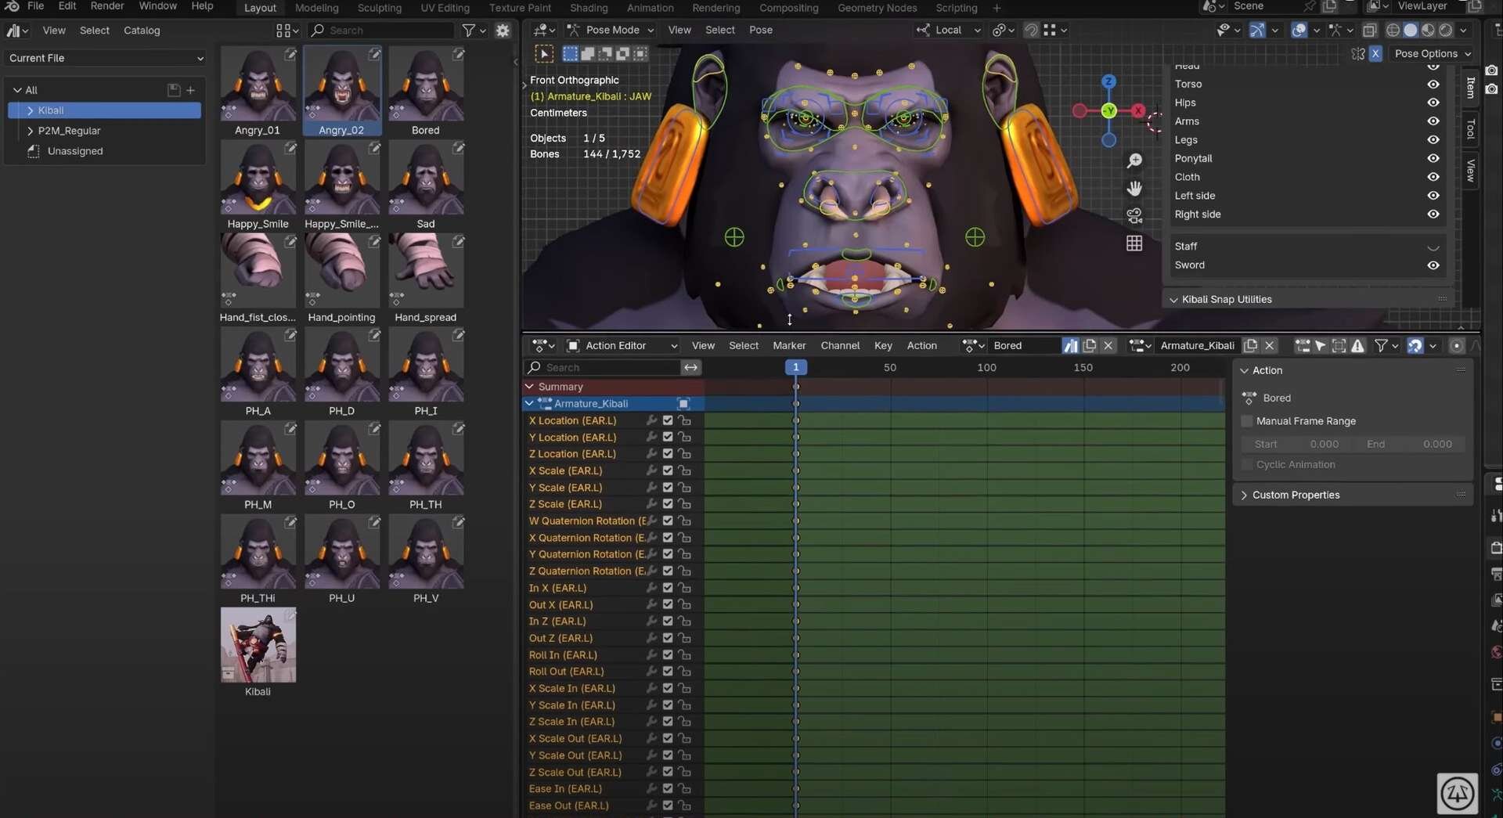
Task: Open the Item sidebar tab
Action: point(1470,88)
